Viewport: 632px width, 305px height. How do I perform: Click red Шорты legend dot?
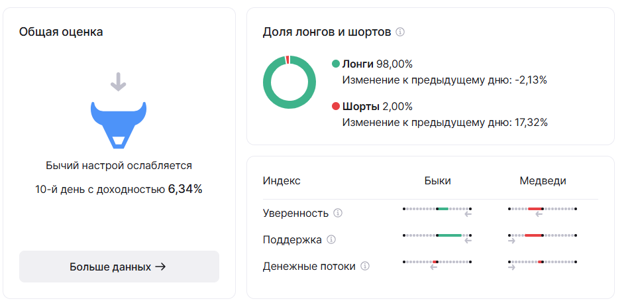pyautogui.click(x=336, y=107)
